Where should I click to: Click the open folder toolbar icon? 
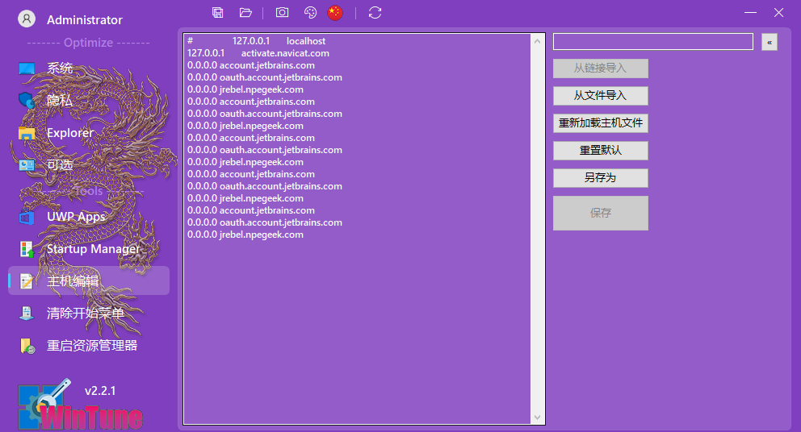pos(245,13)
